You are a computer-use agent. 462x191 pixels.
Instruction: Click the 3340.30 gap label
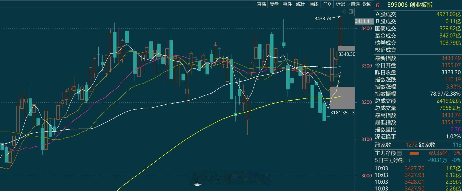point(346,54)
